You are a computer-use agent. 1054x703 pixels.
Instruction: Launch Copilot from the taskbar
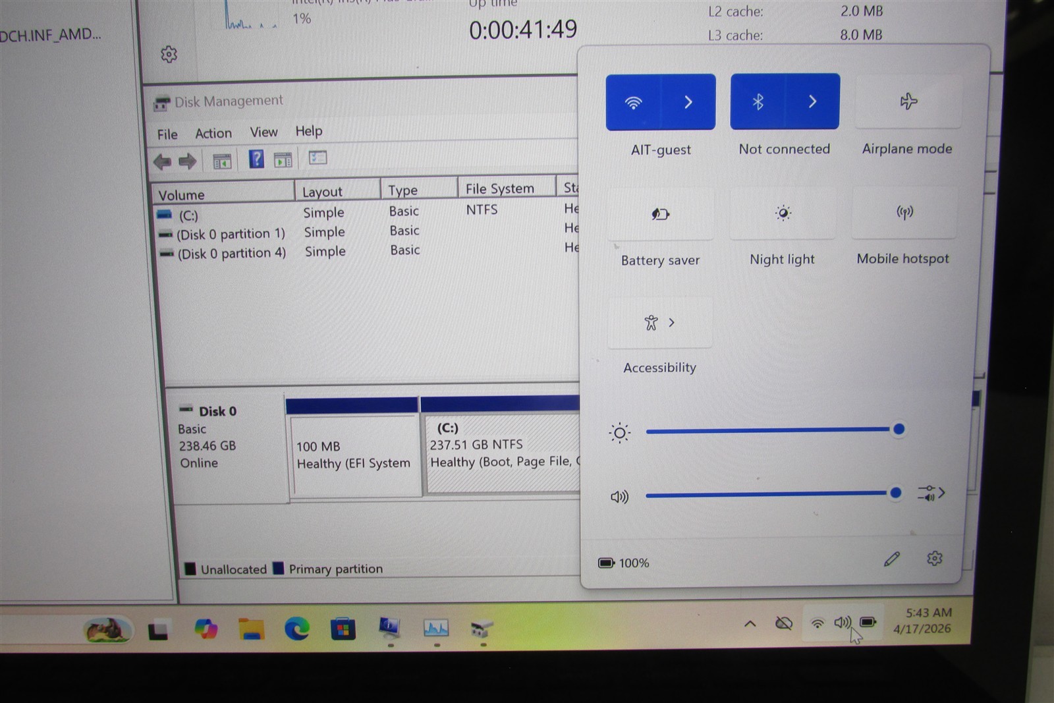click(206, 629)
